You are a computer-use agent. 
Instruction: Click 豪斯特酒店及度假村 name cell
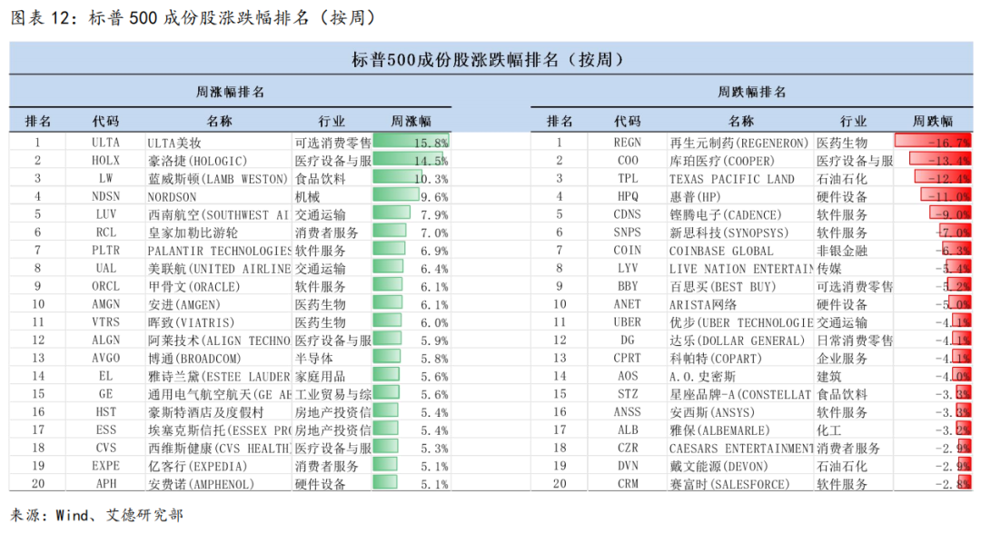205,412
